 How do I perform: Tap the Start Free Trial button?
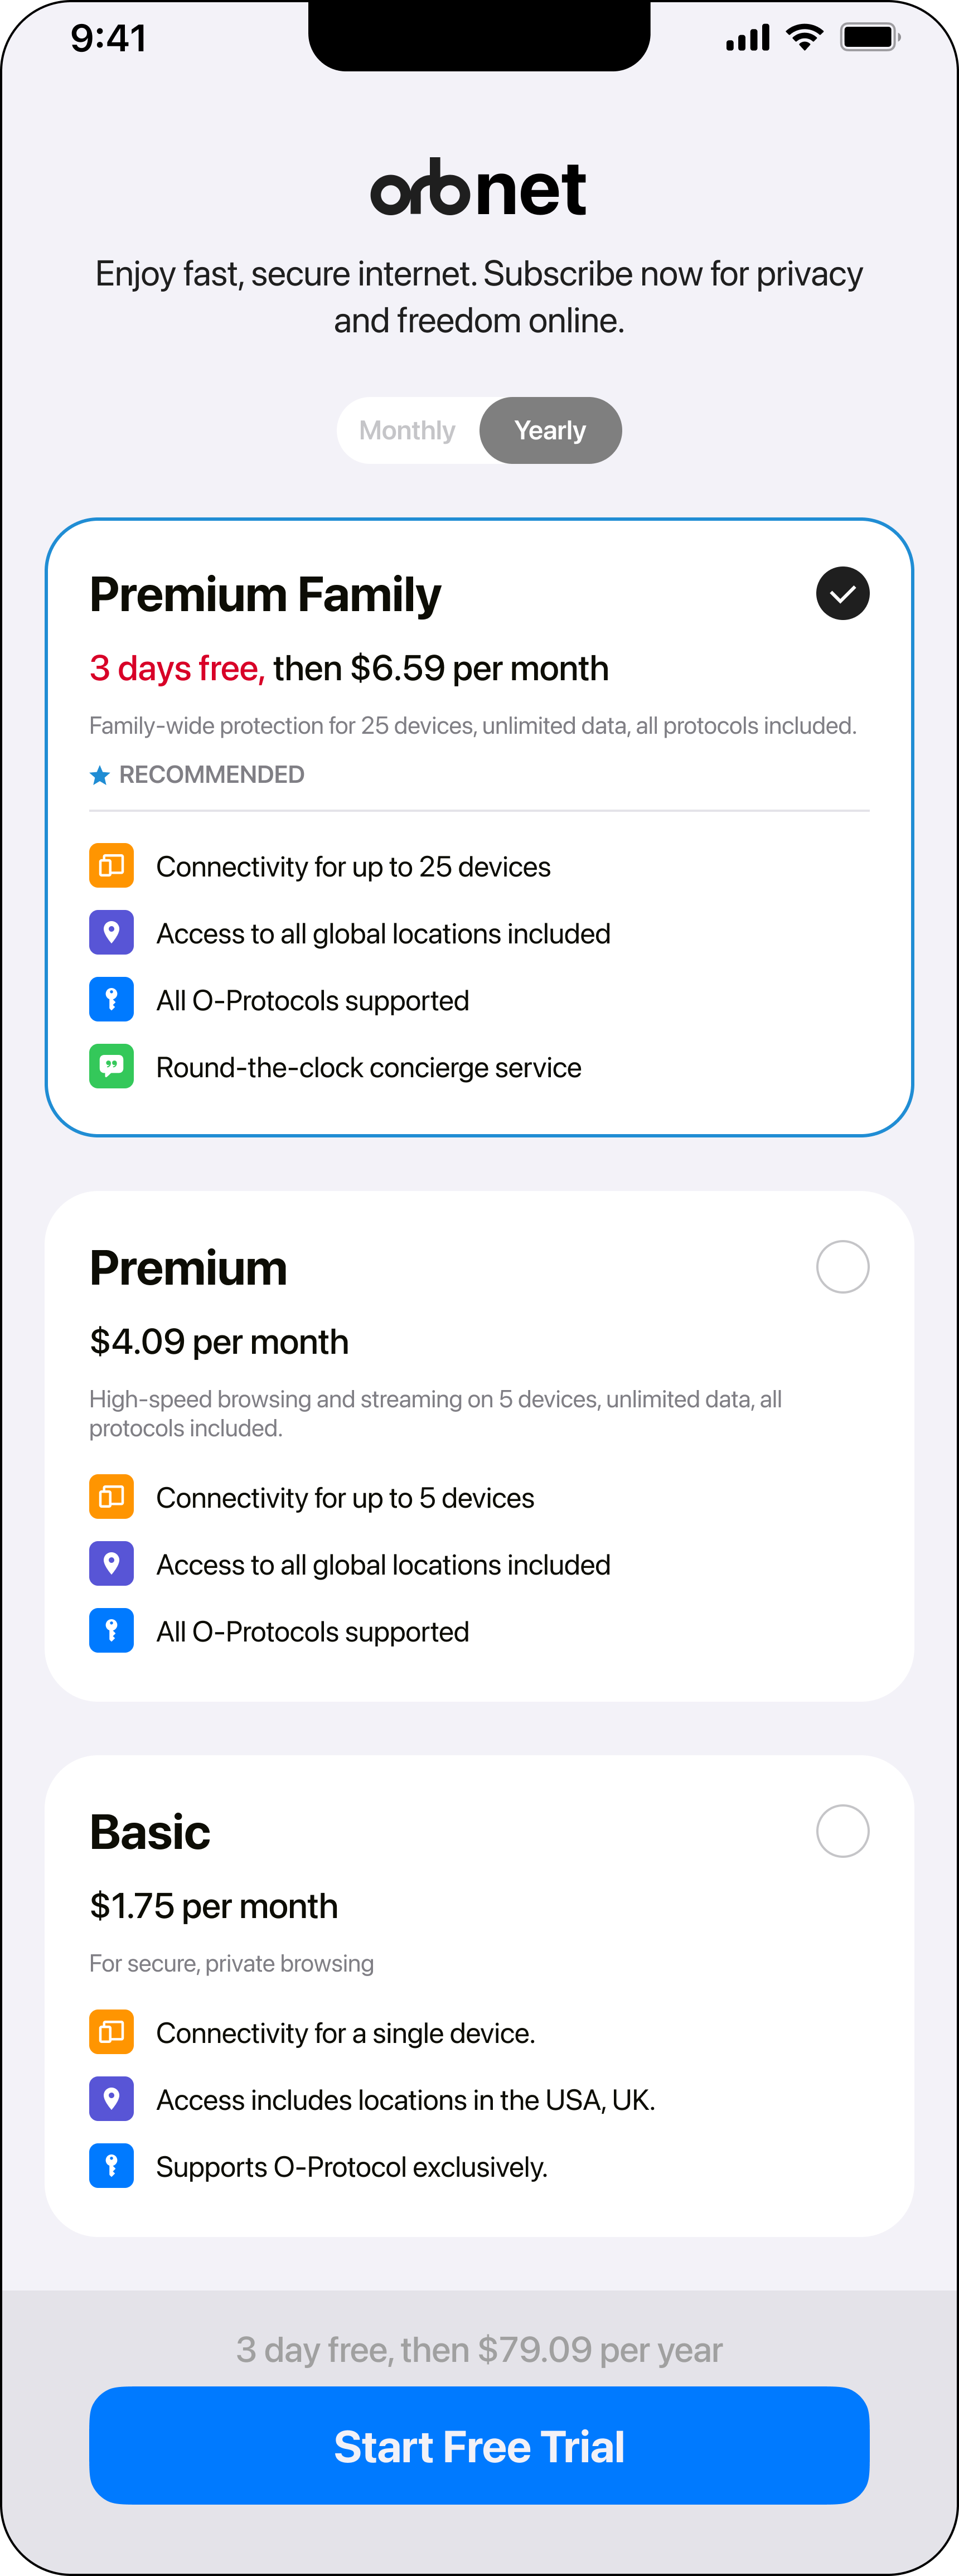click(479, 2446)
